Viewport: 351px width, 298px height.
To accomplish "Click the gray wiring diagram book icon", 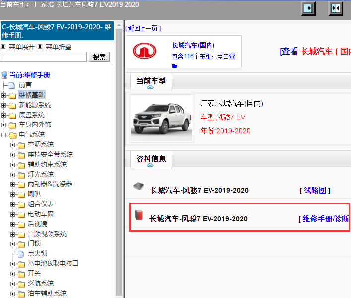I will coord(139,186).
